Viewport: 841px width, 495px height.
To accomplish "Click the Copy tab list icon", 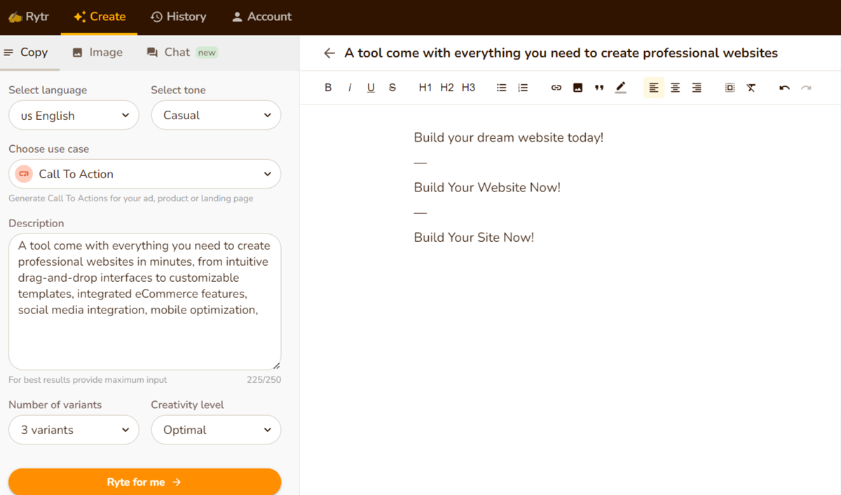I will point(9,53).
